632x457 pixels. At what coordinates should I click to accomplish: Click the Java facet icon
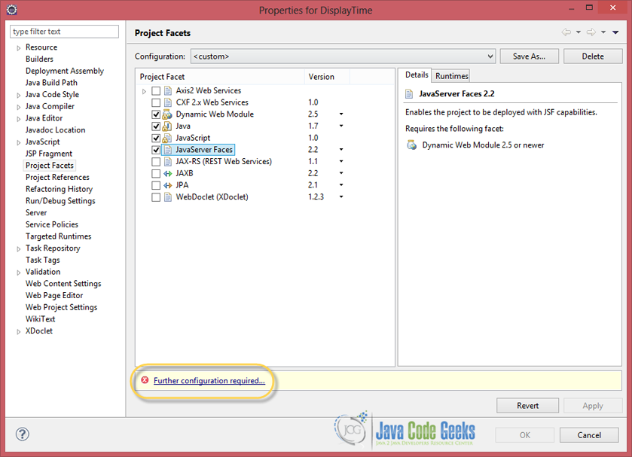pos(167,126)
